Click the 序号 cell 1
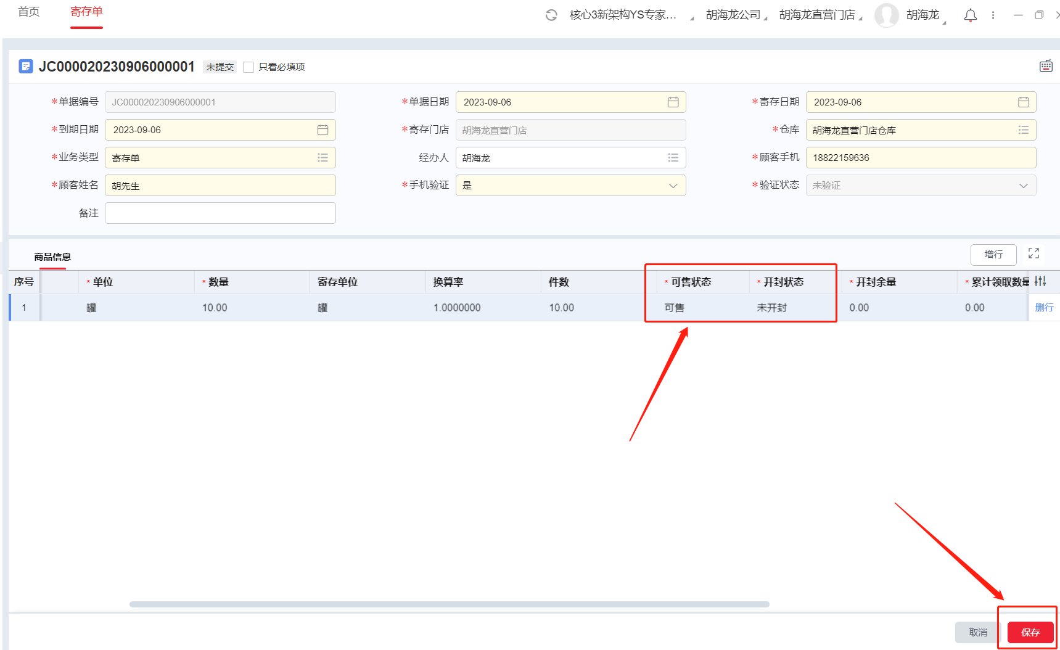 [24, 307]
